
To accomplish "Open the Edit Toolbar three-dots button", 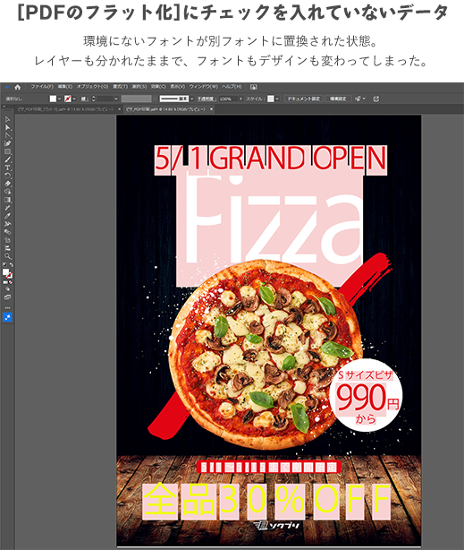I will click(x=7, y=307).
